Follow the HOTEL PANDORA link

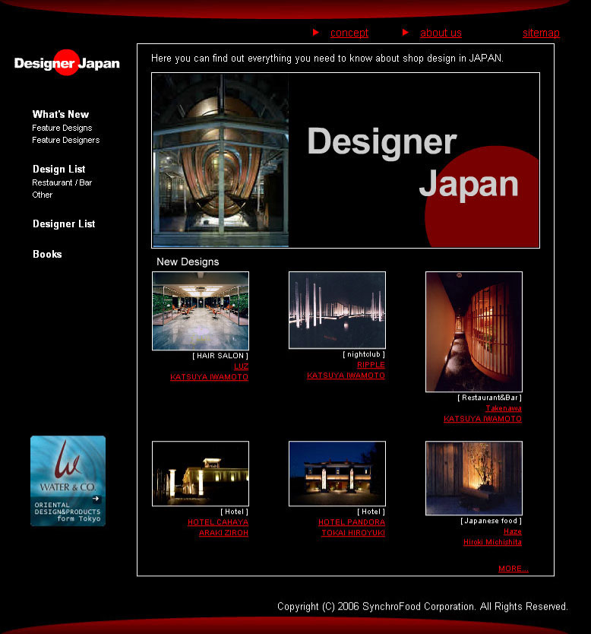(x=352, y=522)
